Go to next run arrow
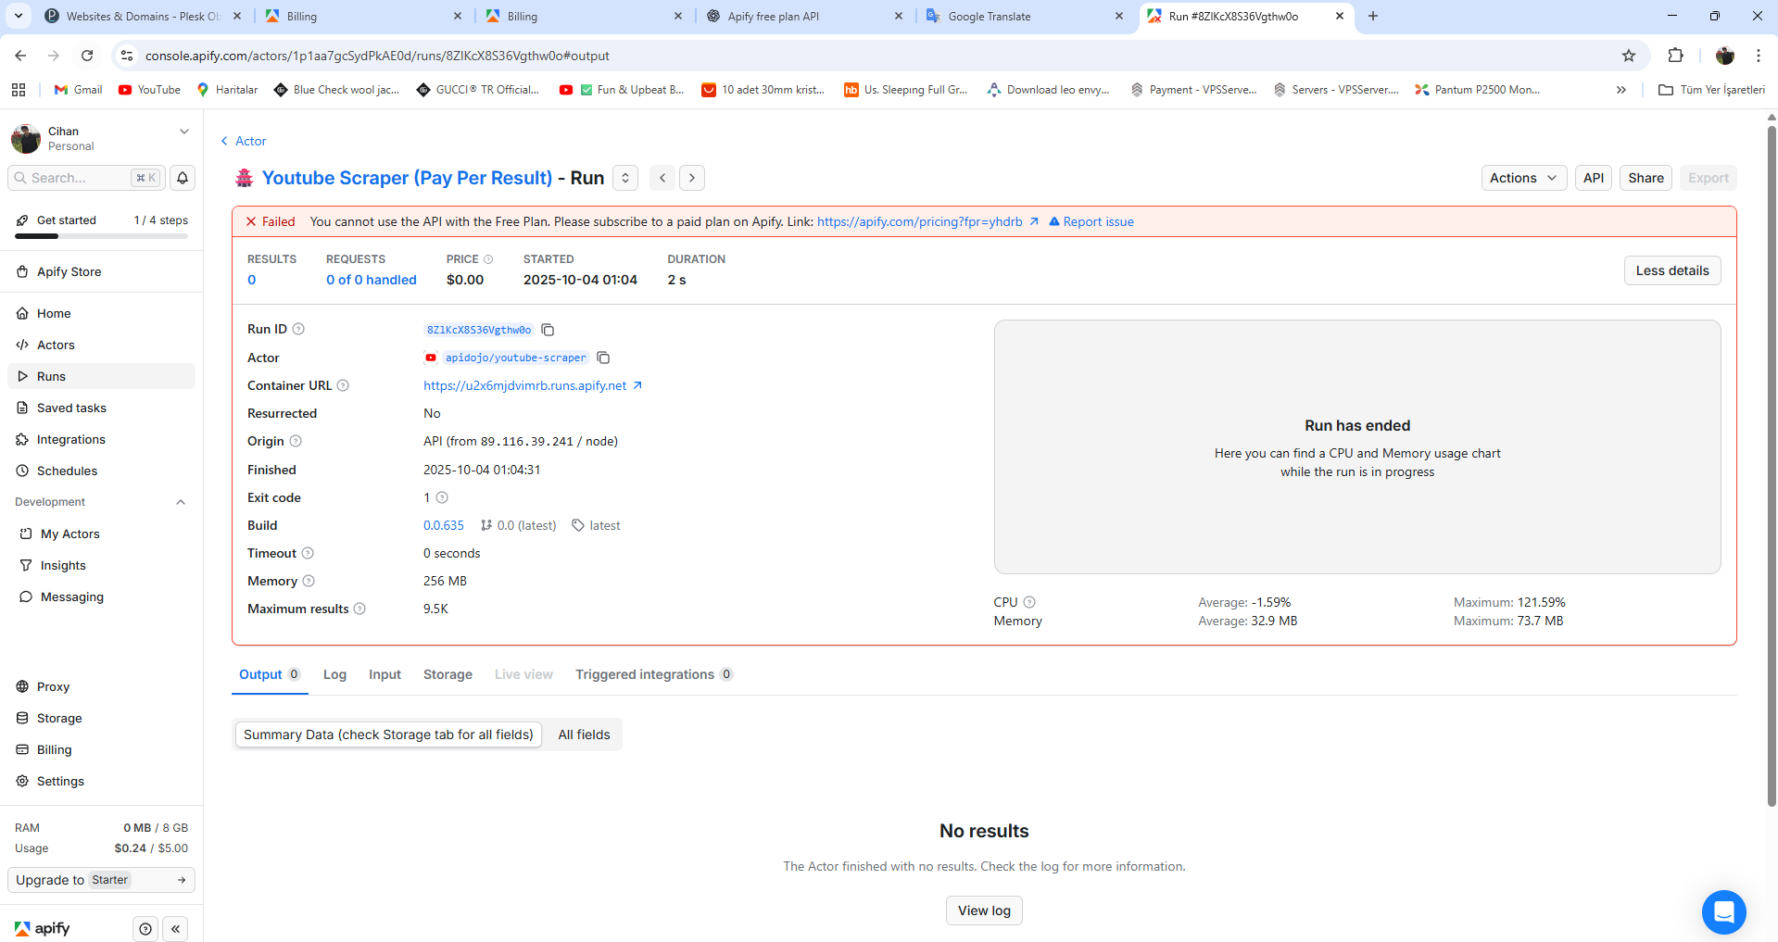This screenshot has height=942, width=1778. (692, 178)
